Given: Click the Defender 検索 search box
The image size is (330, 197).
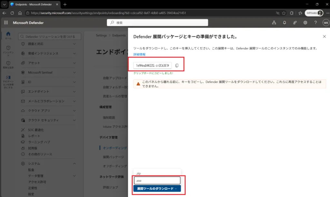Looking at the screenshot, I should coord(157,23).
